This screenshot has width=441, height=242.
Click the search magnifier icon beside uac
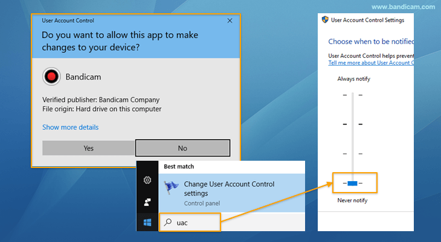pos(168,222)
